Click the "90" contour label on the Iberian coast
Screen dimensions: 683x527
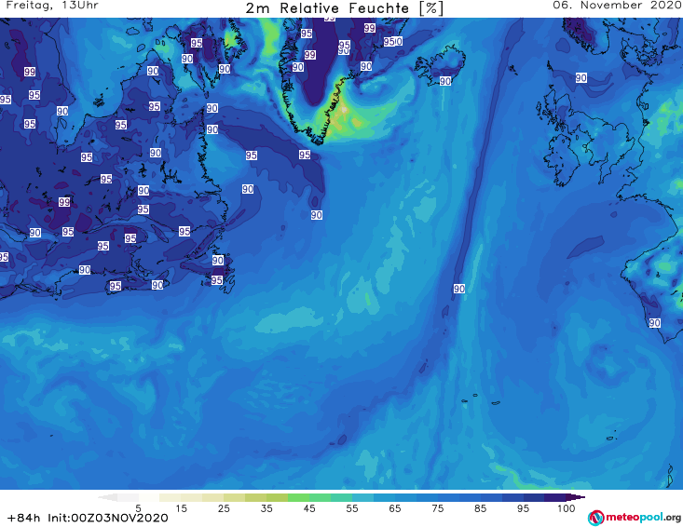[654, 323]
